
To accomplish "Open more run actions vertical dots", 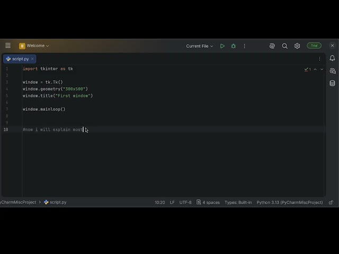I will (244, 46).
